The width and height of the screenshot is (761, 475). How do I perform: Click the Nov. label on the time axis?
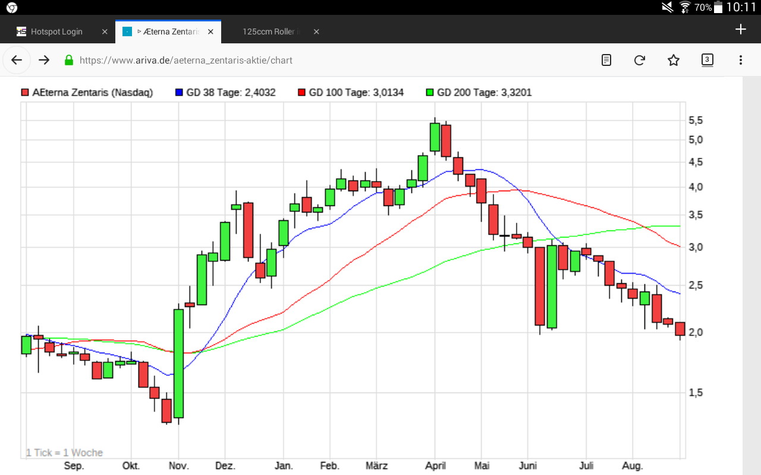point(178,466)
